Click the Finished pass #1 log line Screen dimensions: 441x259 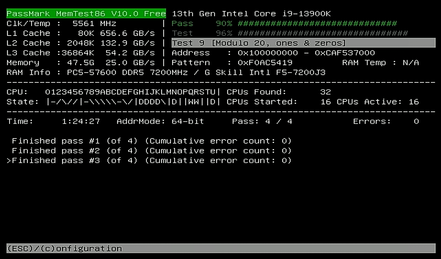click(x=152, y=141)
